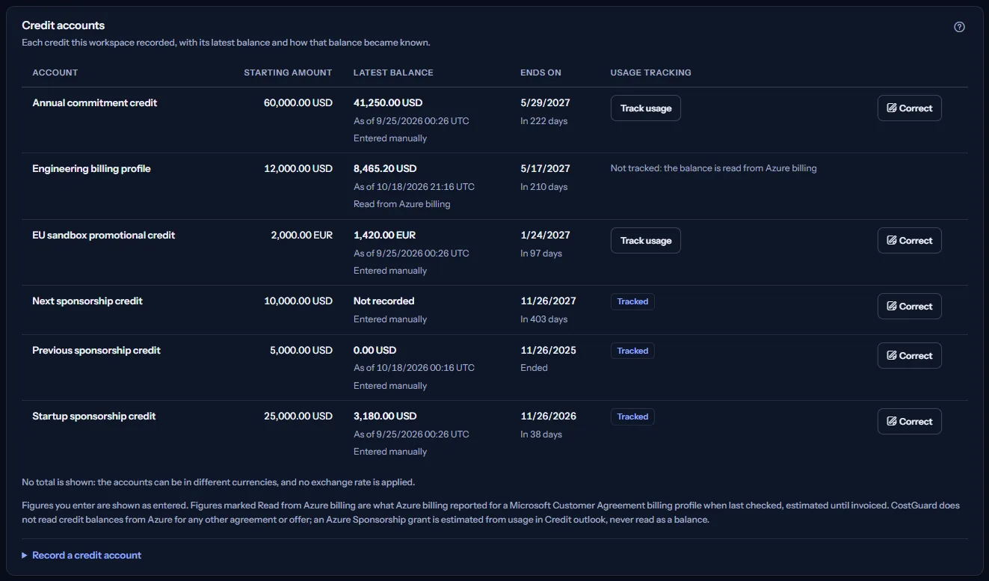Correct the Next sponsorship credit entry
Screen dimensions: 989x581
point(909,307)
